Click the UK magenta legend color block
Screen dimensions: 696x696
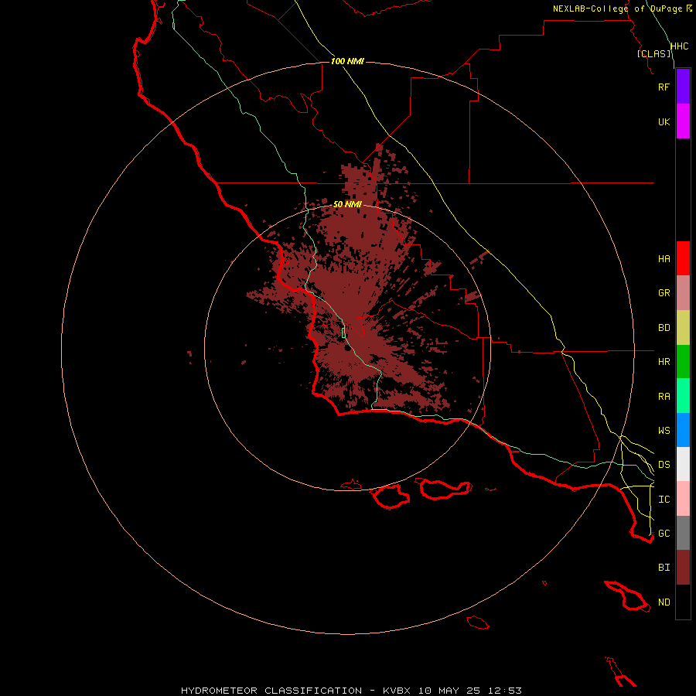(x=683, y=121)
